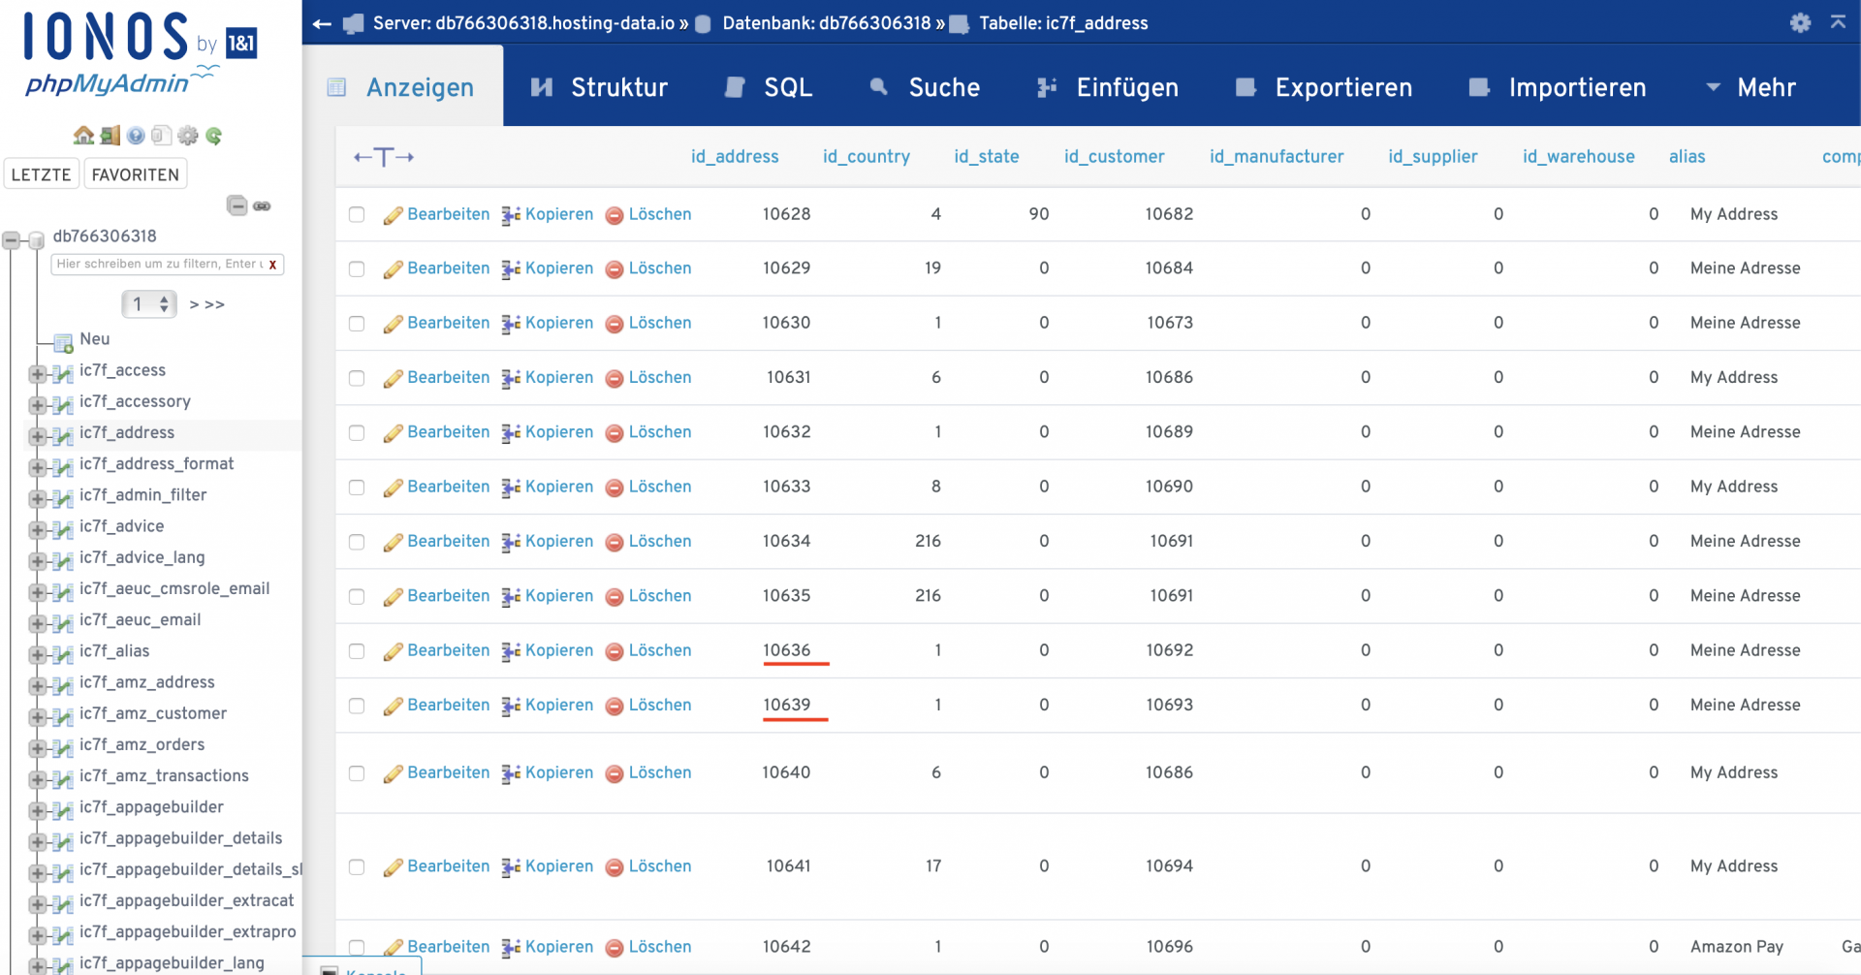
Task: Open the page number dropdown showing 1
Action: coord(149,304)
